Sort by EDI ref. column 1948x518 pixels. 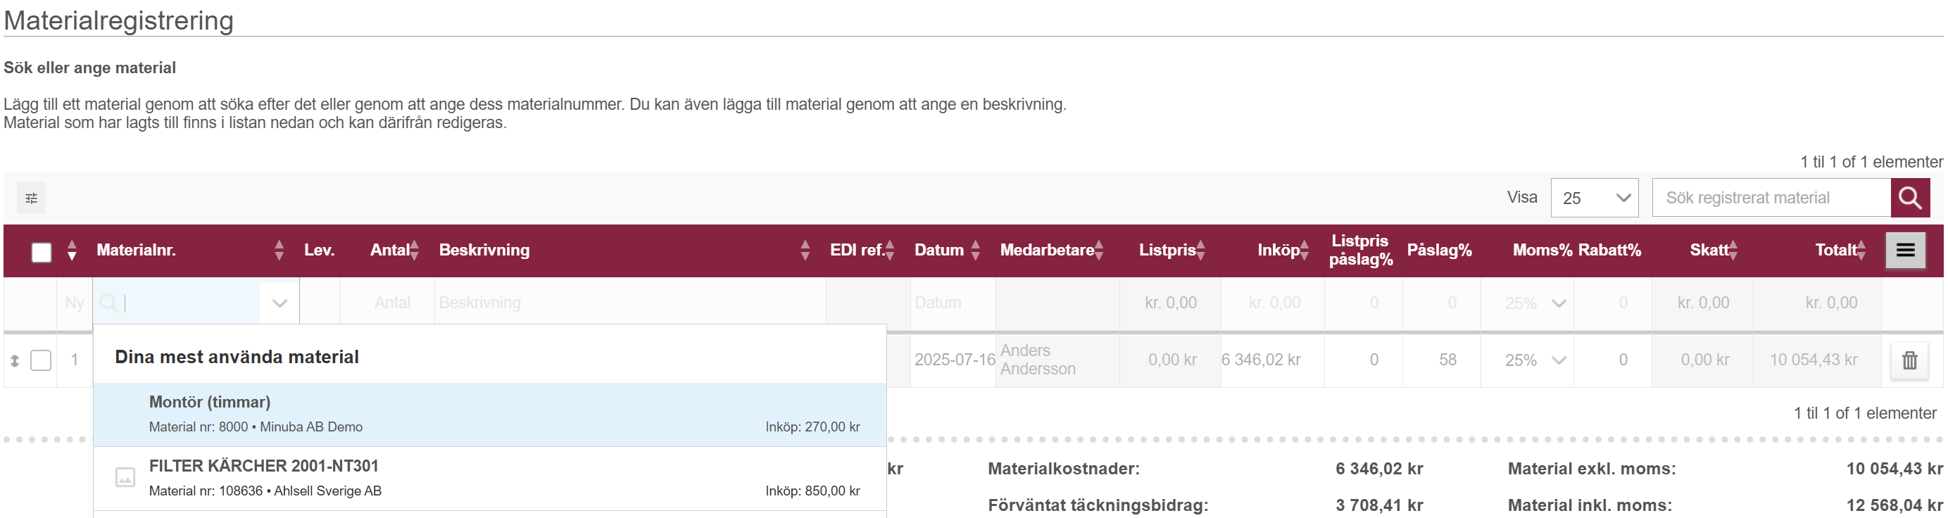[x=890, y=251]
